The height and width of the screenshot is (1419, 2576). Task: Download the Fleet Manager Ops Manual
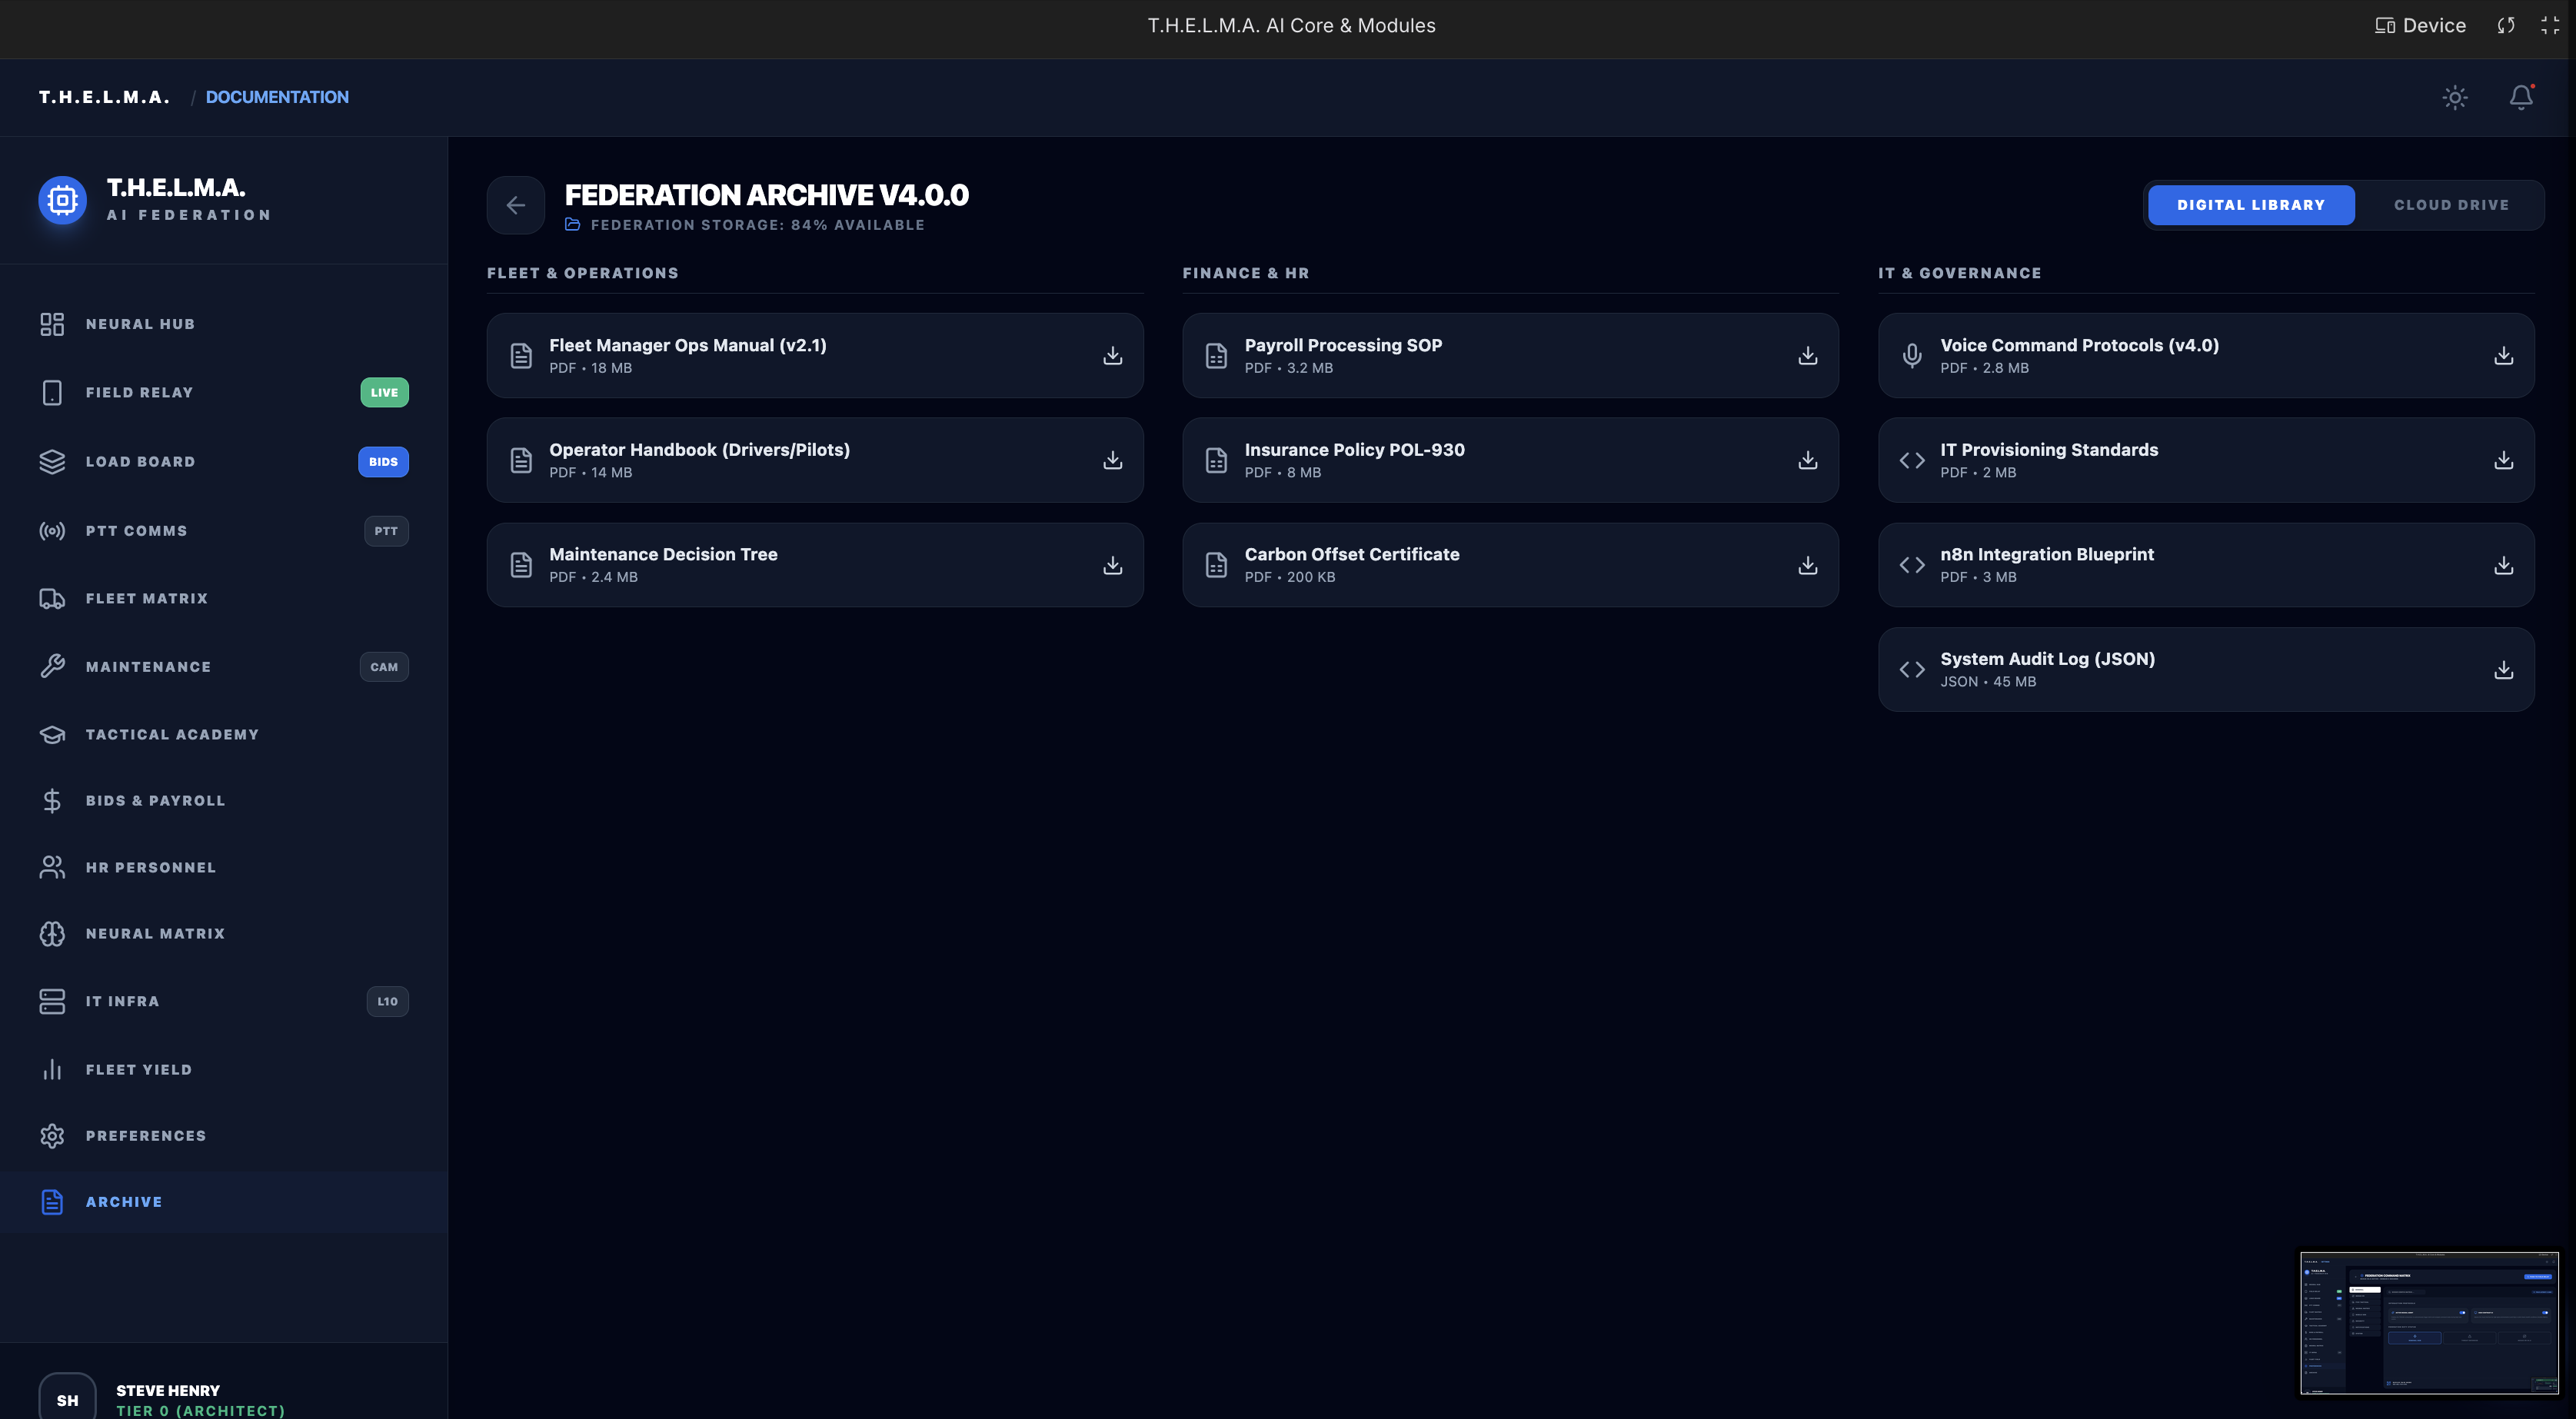point(1112,356)
